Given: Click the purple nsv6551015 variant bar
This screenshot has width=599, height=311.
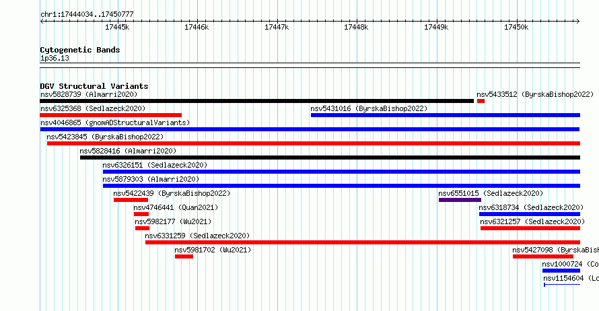Looking at the screenshot, I should click(x=460, y=200).
